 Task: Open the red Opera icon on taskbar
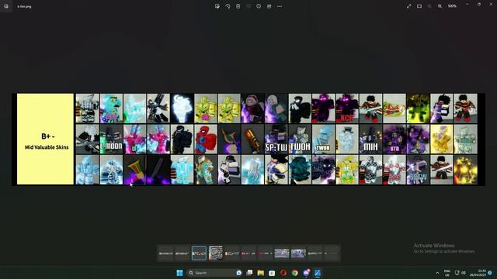[x=283, y=273]
